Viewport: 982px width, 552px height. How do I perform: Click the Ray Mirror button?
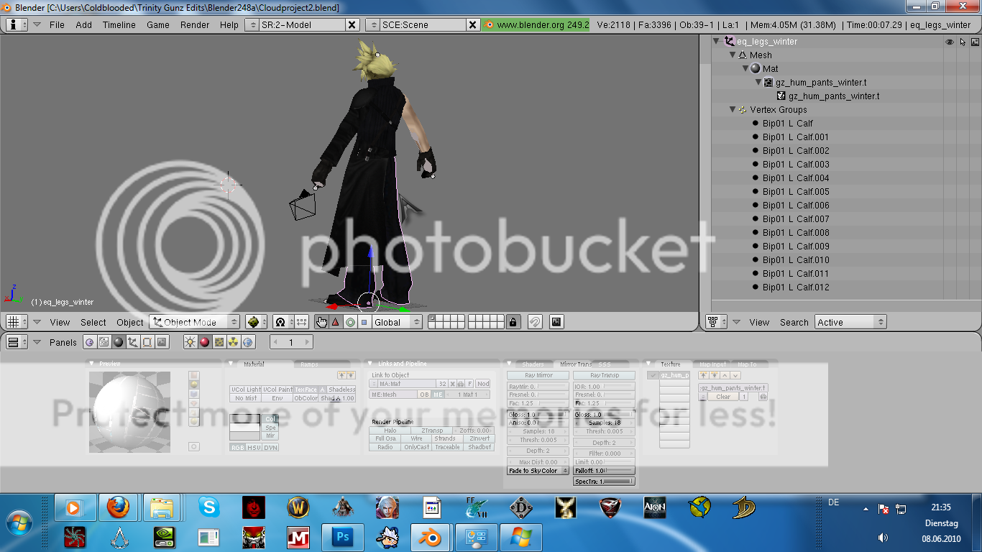[x=538, y=375]
